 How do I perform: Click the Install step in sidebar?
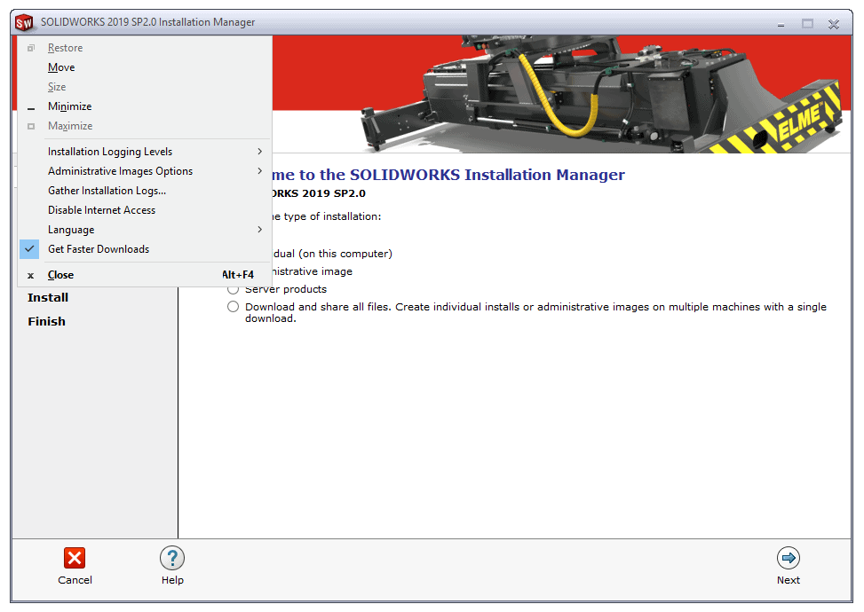click(48, 298)
